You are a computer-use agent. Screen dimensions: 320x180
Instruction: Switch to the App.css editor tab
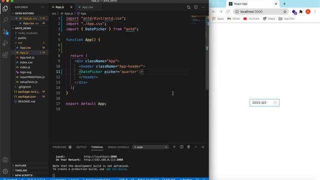87,7
